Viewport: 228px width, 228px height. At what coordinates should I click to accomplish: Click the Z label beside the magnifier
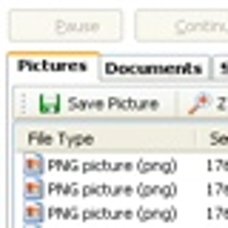pyautogui.click(x=222, y=104)
